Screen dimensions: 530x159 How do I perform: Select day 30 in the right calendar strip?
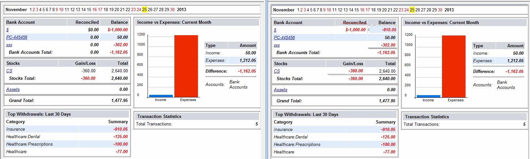pyautogui.click(x=440, y=10)
